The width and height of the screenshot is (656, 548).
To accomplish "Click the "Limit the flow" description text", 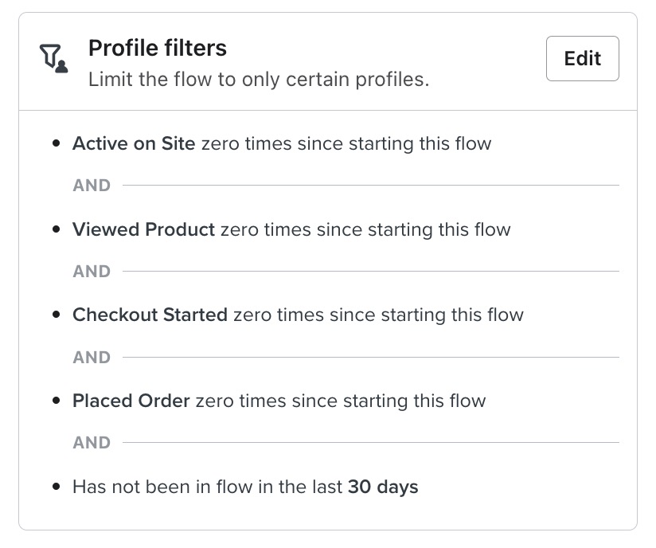I will coord(258,80).
